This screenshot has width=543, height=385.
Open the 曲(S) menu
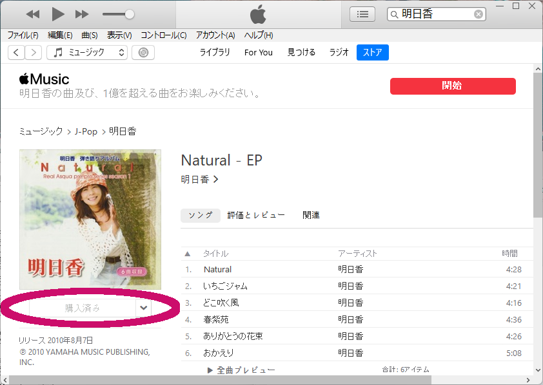point(90,35)
